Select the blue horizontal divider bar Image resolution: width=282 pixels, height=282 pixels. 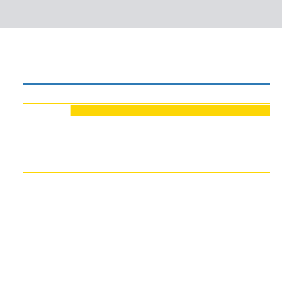point(147,84)
